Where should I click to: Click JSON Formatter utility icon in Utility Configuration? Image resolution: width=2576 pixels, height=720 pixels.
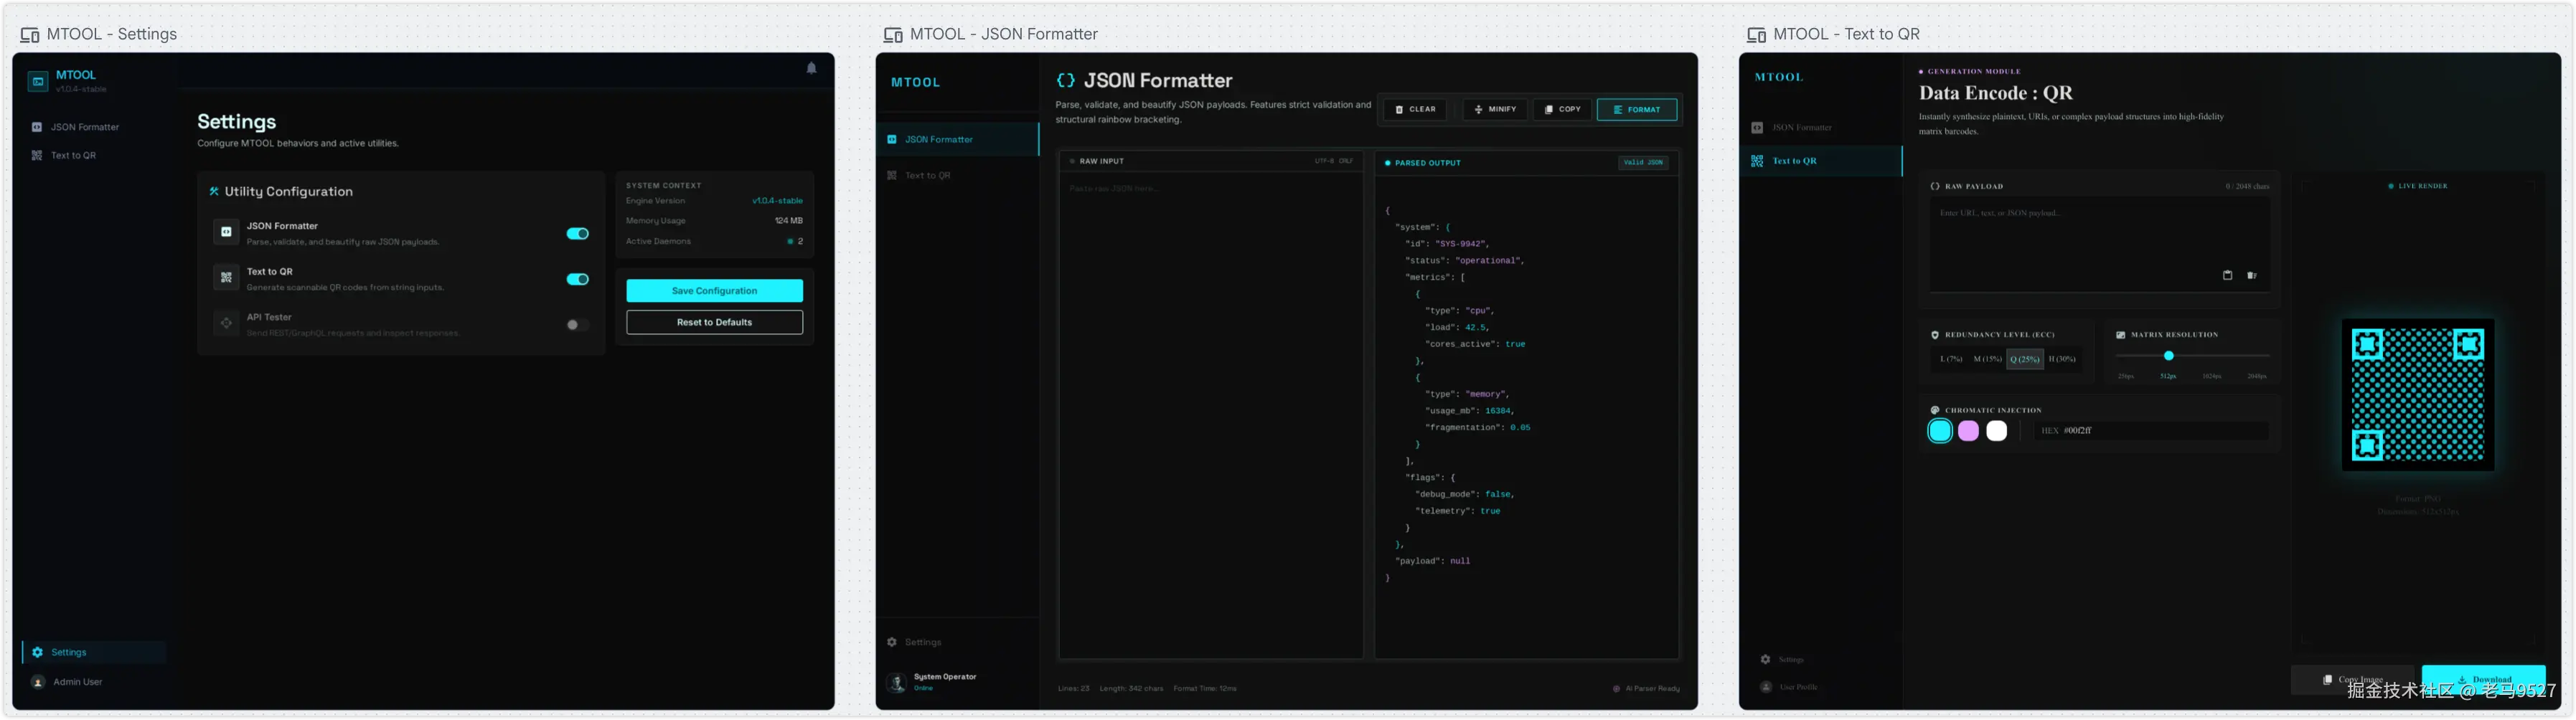point(226,232)
